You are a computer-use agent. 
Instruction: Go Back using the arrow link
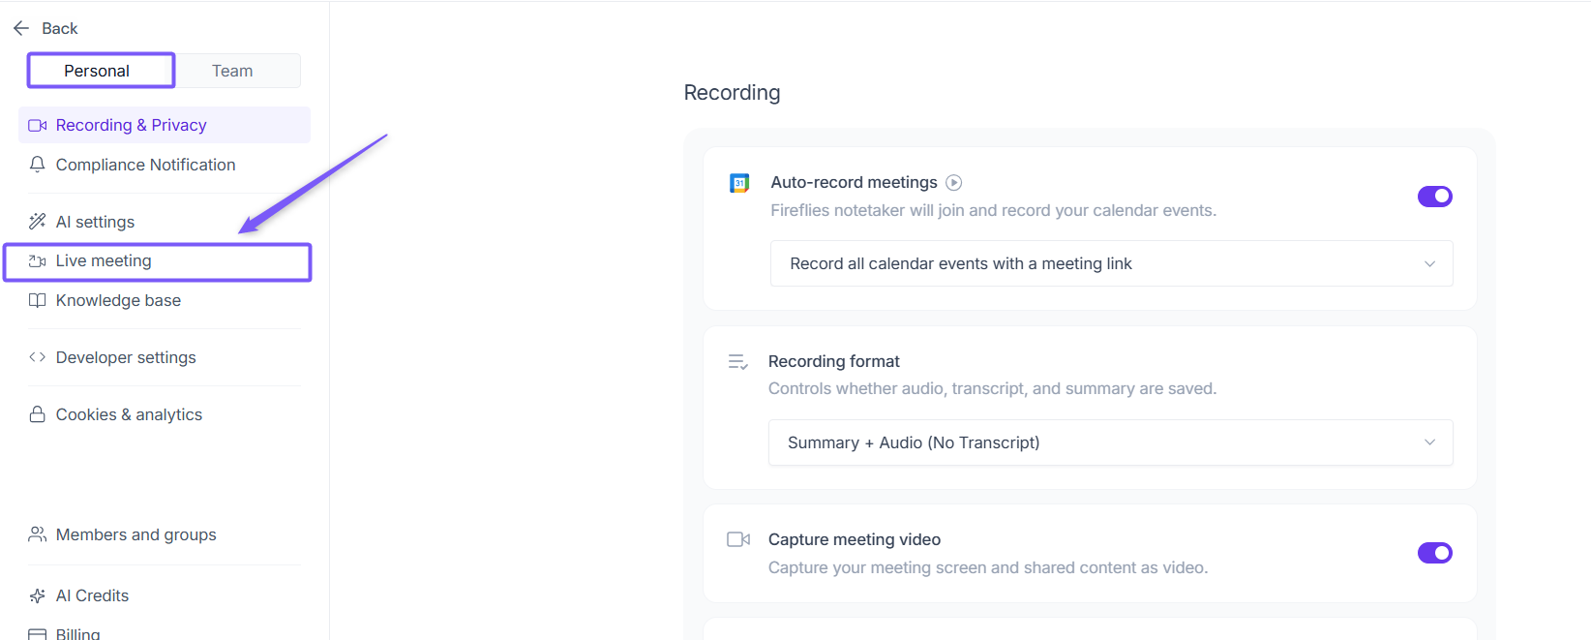coord(45,28)
